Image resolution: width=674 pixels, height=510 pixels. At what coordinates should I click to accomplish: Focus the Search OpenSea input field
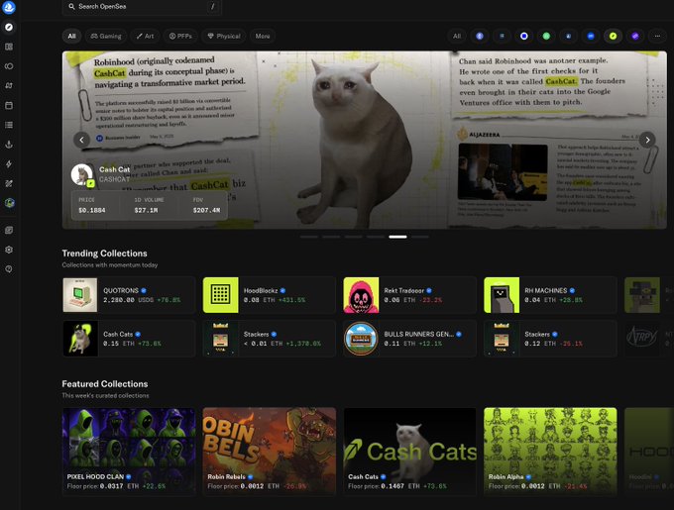(x=142, y=7)
